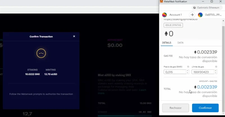The width and height of the screenshot is (225, 117).
Task: Click the MetaMask fox icon in title bar
Action: tap(161, 1)
